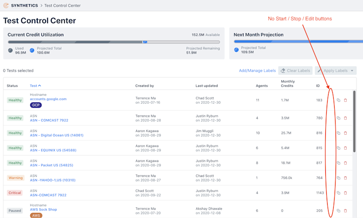Screen dimensions: 363x218
Task: Click the Warning status badge
Action: [x=15, y=178]
